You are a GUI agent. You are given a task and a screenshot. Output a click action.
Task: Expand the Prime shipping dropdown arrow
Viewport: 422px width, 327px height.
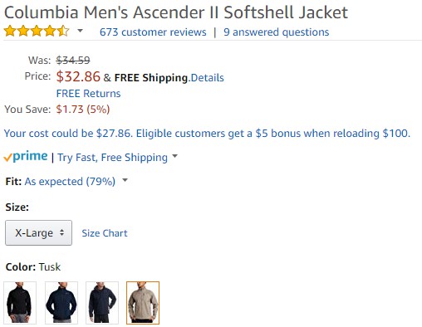[x=174, y=156]
